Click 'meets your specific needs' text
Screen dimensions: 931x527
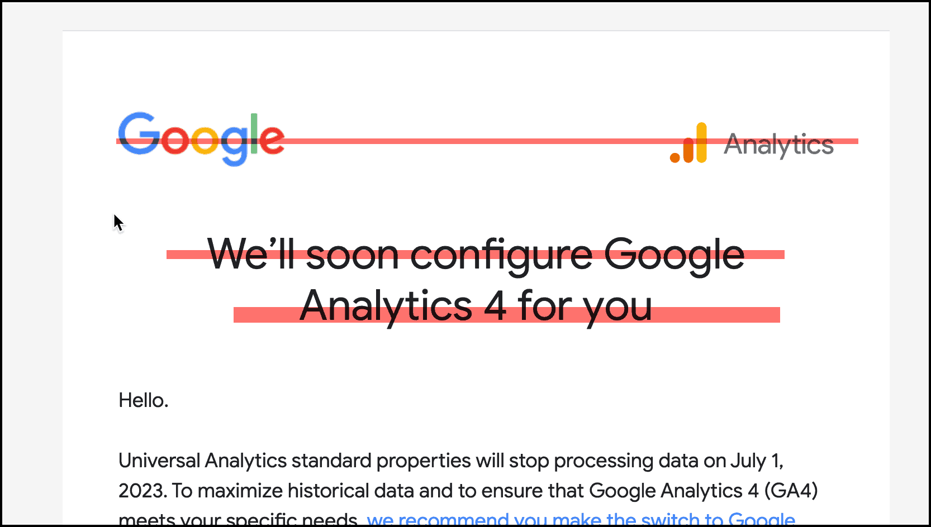coord(237,519)
